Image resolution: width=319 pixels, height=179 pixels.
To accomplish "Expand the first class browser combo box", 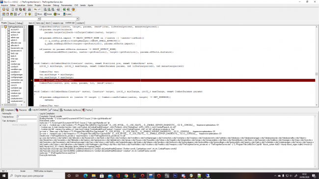I will point(39,19).
